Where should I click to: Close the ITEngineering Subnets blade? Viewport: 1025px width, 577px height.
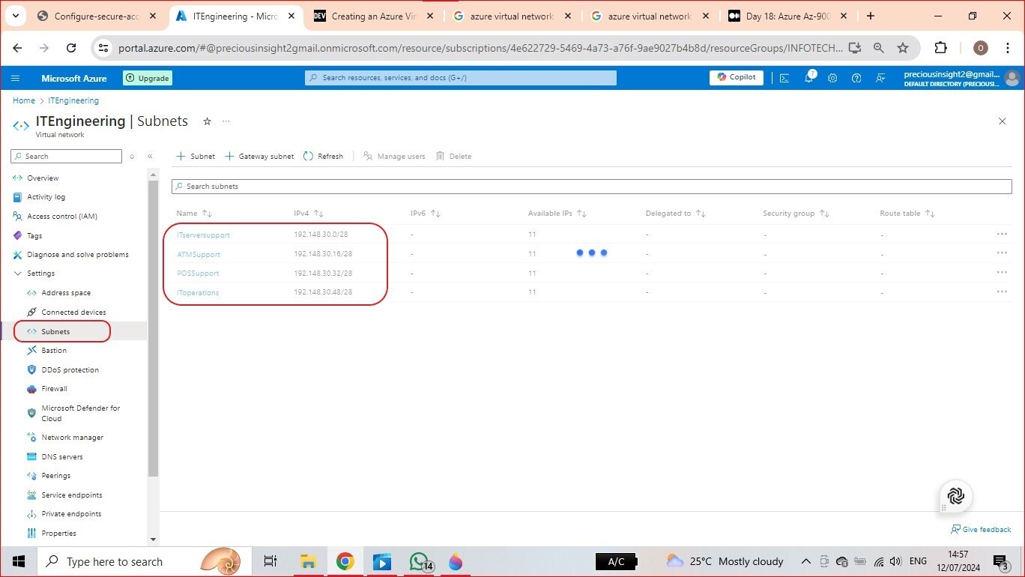1003,121
